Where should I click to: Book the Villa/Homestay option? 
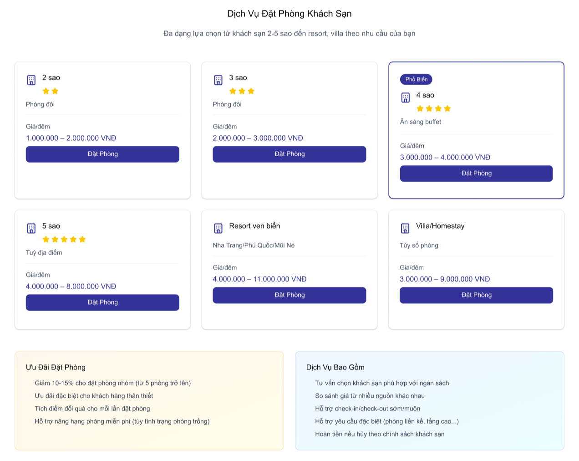tap(476, 295)
